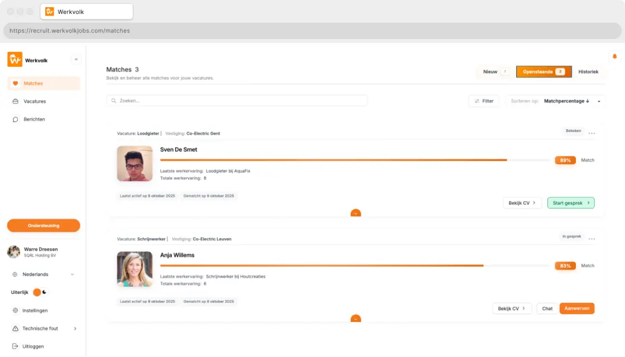Viewport: 625px width, 357px height.
Task: Click Aanwerven for Anja Willems
Action: tap(577, 308)
